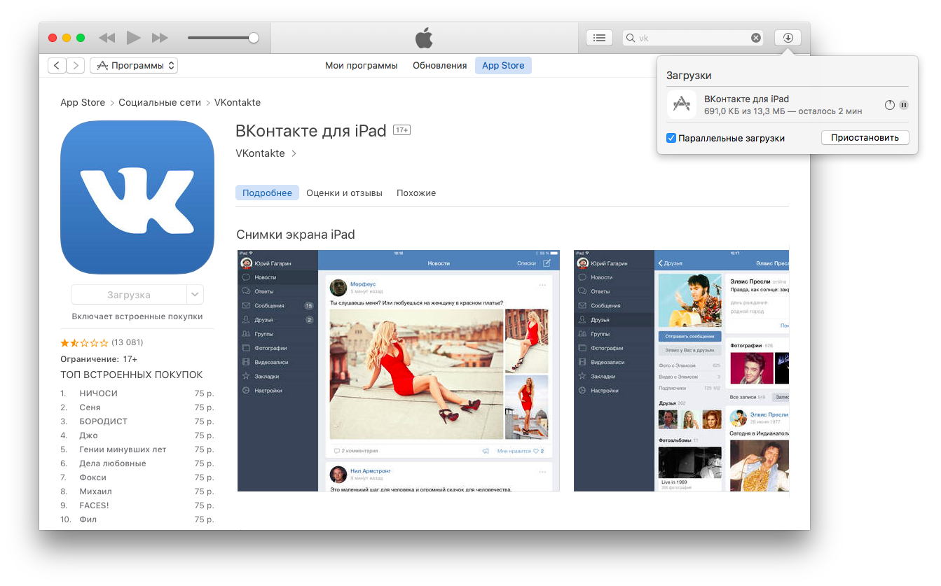The width and height of the screenshot is (941, 586).
Task: Click 'ВКонтакте для iPad' in downloads list
Action: coord(746,99)
